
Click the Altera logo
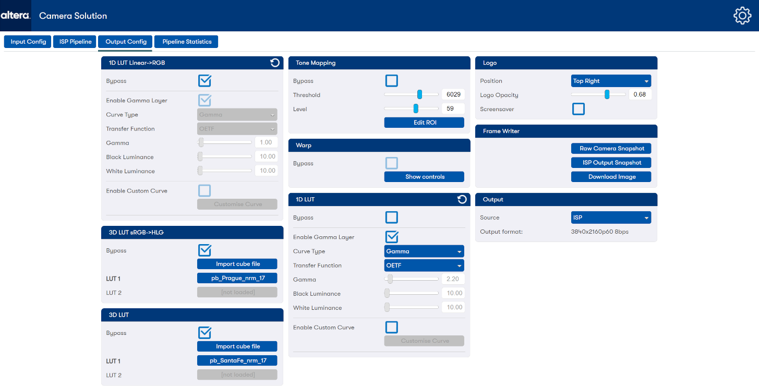(16, 16)
